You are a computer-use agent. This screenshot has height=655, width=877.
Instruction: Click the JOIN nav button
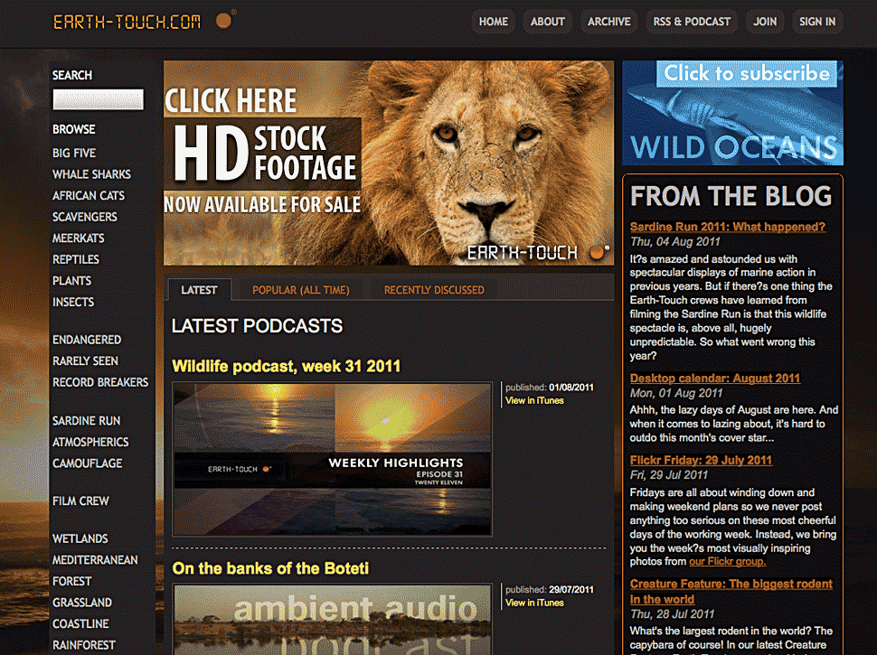[765, 22]
